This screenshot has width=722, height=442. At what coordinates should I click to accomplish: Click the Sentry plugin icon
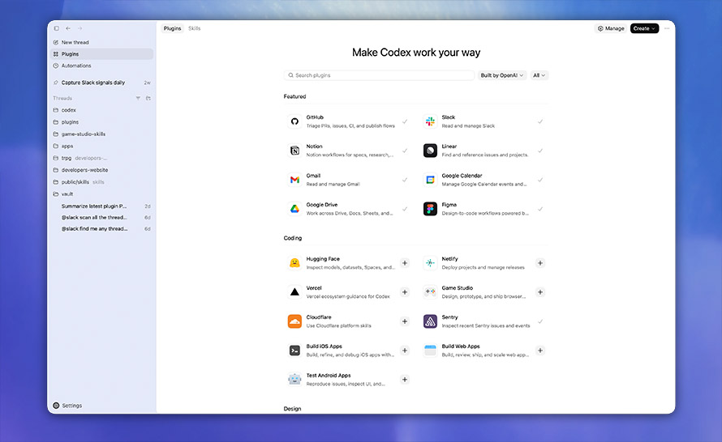point(430,321)
